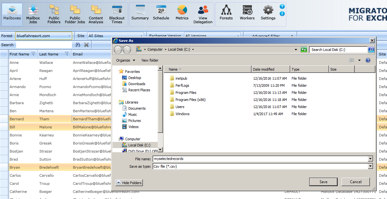The image size is (387, 199).
Task: Expand the Save as type dropdown
Action: coord(370,166)
